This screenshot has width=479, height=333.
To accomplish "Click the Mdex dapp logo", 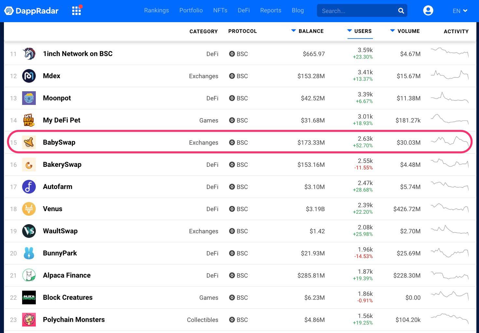I will click(x=29, y=76).
